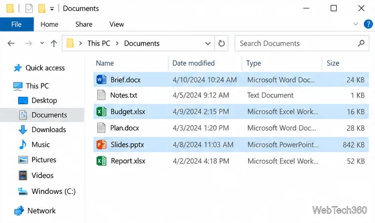This screenshot has width=375, height=223.
Task: Sort by the Name column header
Action: point(105,63)
